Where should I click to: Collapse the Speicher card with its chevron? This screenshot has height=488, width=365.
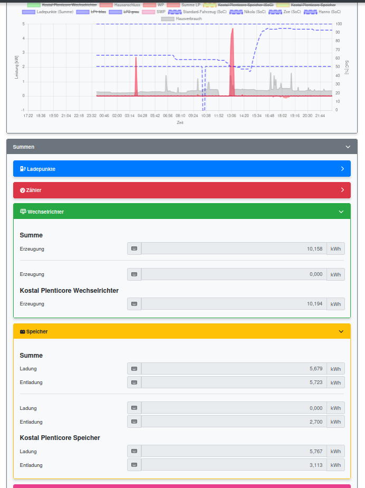coord(341,332)
